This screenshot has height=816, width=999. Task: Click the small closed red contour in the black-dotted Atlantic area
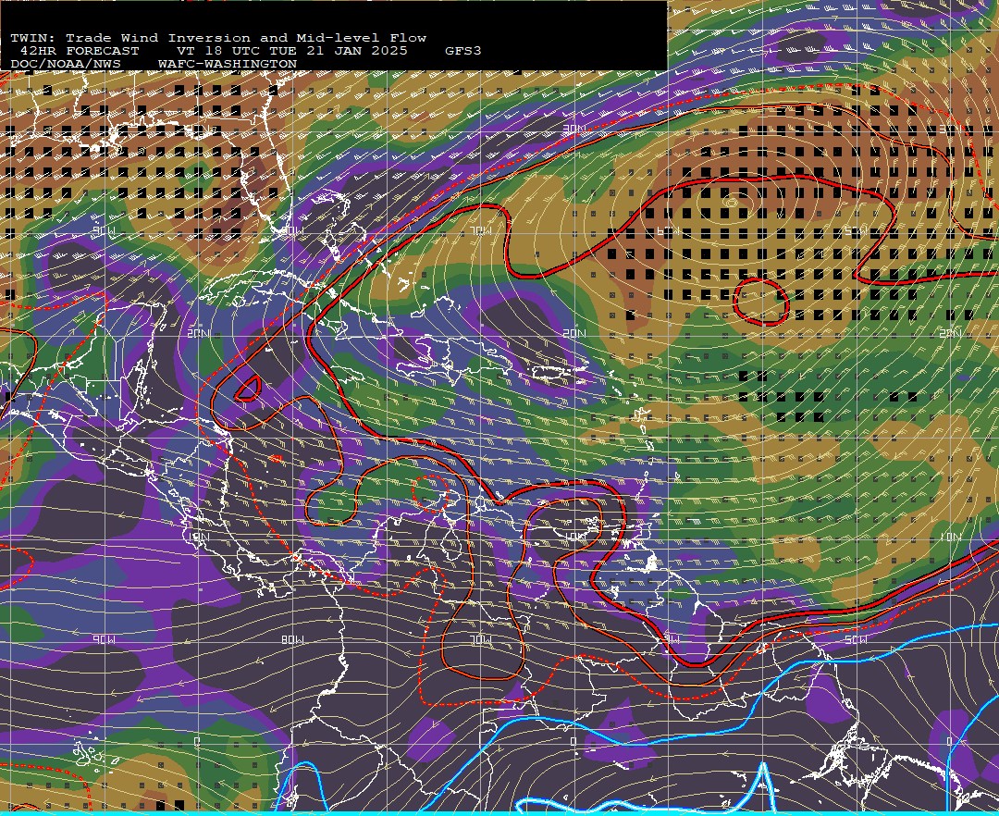760,302
